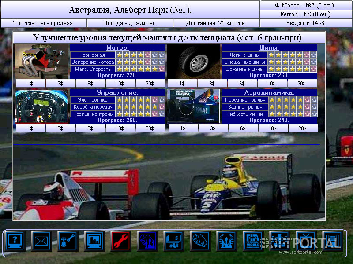Spend 1$ on Аэродинамика upgrade
353x264 pixels.
tap(183, 128)
